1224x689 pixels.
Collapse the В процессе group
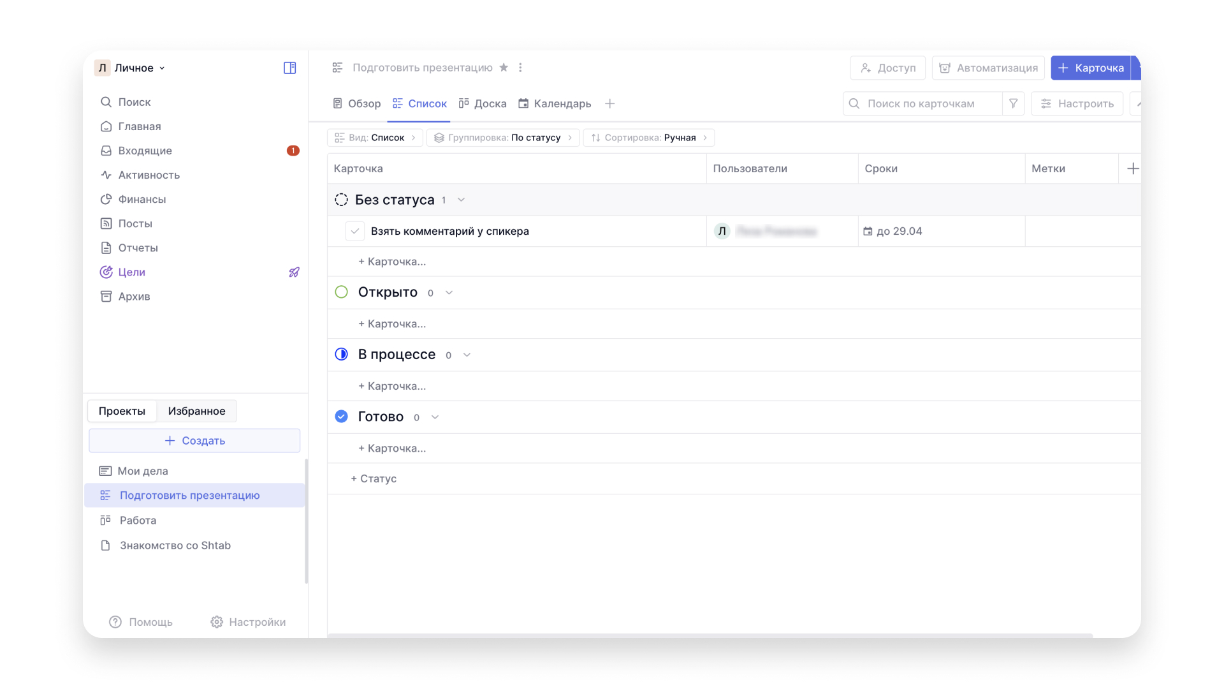point(467,355)
